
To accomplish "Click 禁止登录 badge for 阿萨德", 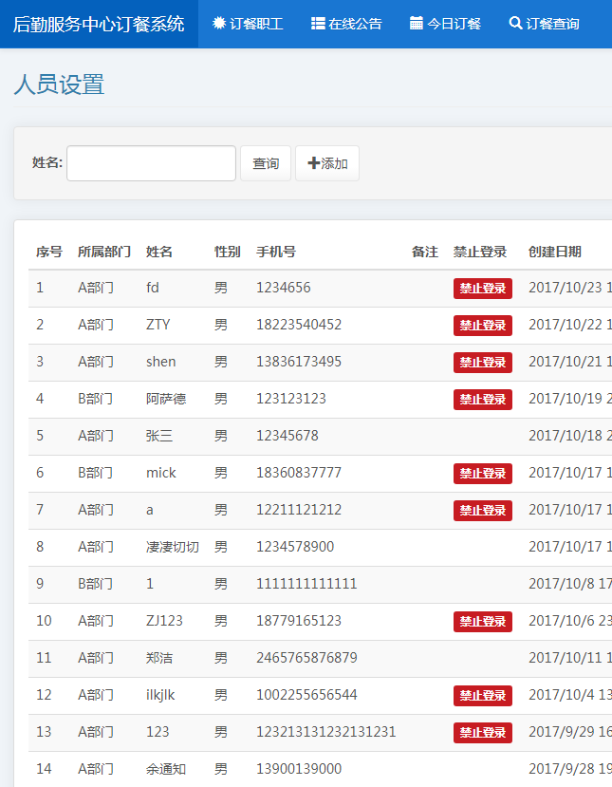I will (482, 400).
